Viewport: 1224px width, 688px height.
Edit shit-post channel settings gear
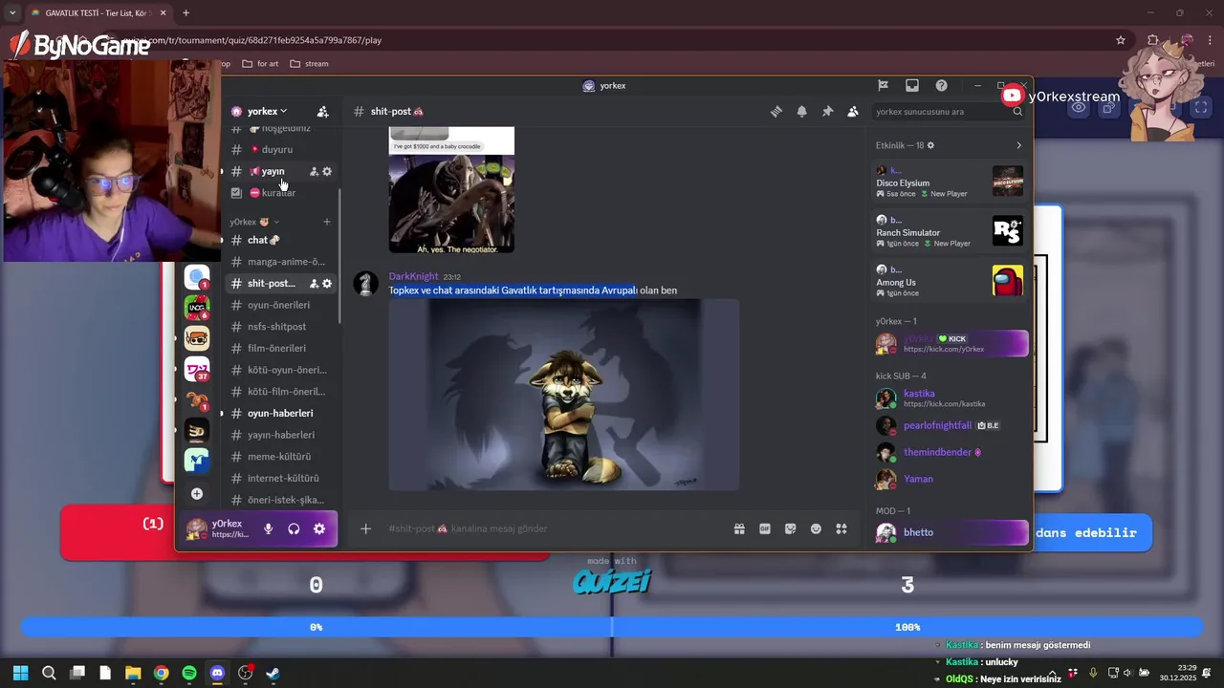[x=327, y=284]
